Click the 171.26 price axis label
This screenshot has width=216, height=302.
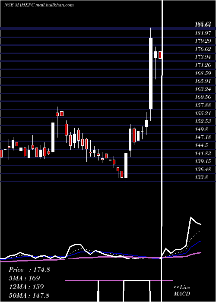[203, 65]
